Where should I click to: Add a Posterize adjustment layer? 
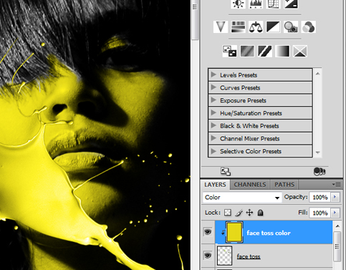[247, 51]
